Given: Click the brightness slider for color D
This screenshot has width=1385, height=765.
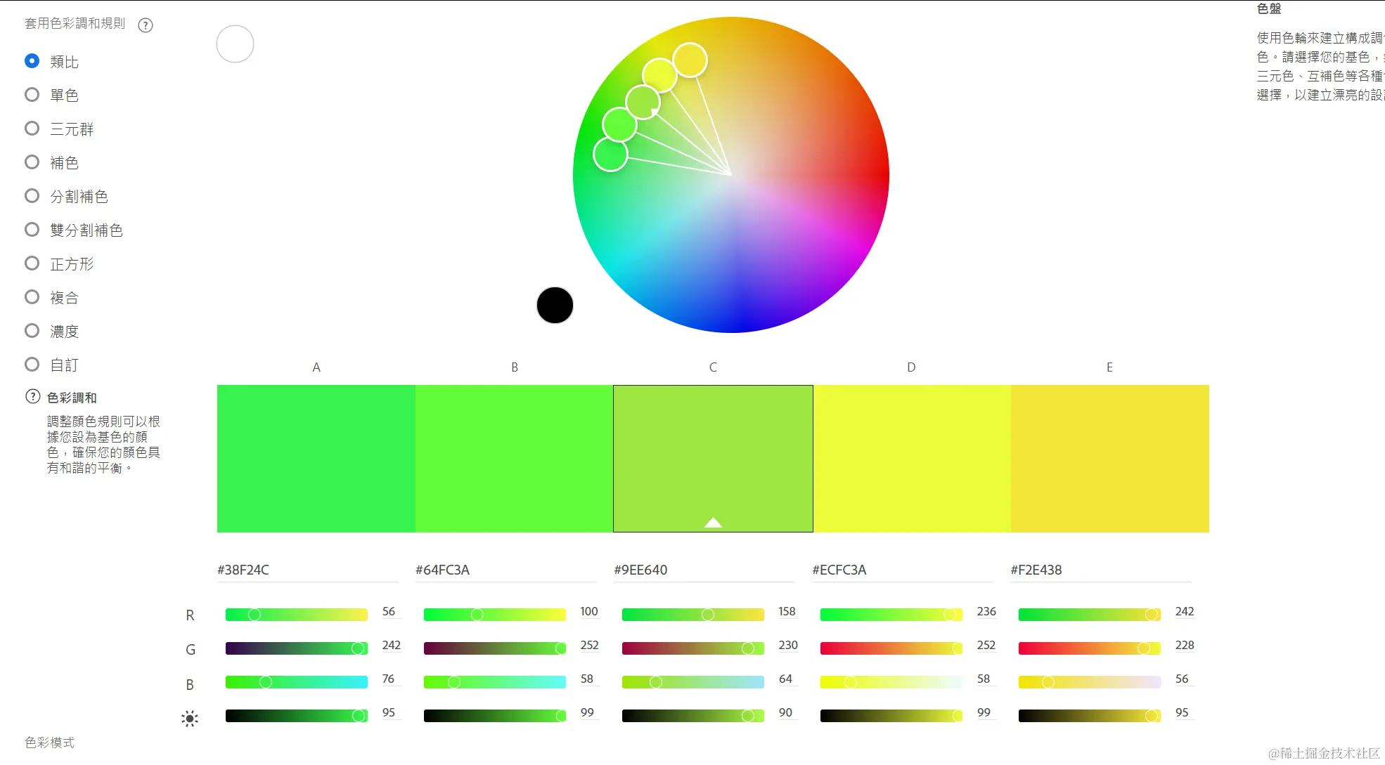Looking at the screenshot, I should [x=891, y=715].
